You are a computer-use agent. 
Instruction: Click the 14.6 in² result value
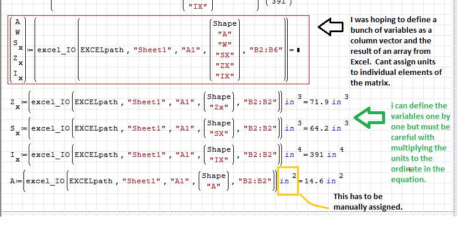tap(324, 180)
